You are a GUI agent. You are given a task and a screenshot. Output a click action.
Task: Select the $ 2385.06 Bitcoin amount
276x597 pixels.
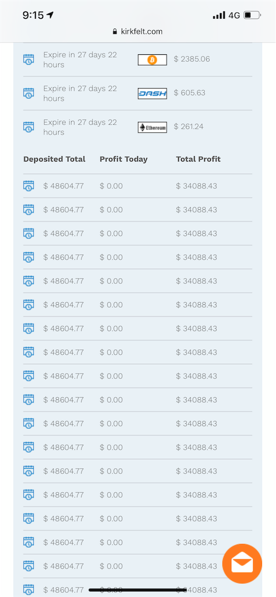pos(192,59)
